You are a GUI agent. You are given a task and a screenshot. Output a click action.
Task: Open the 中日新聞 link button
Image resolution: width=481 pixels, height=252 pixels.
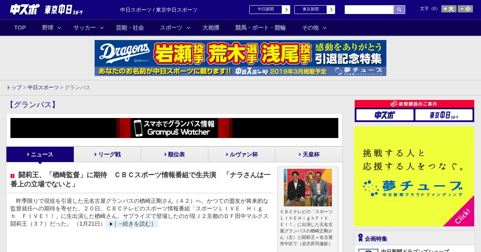tap(266, 10)
